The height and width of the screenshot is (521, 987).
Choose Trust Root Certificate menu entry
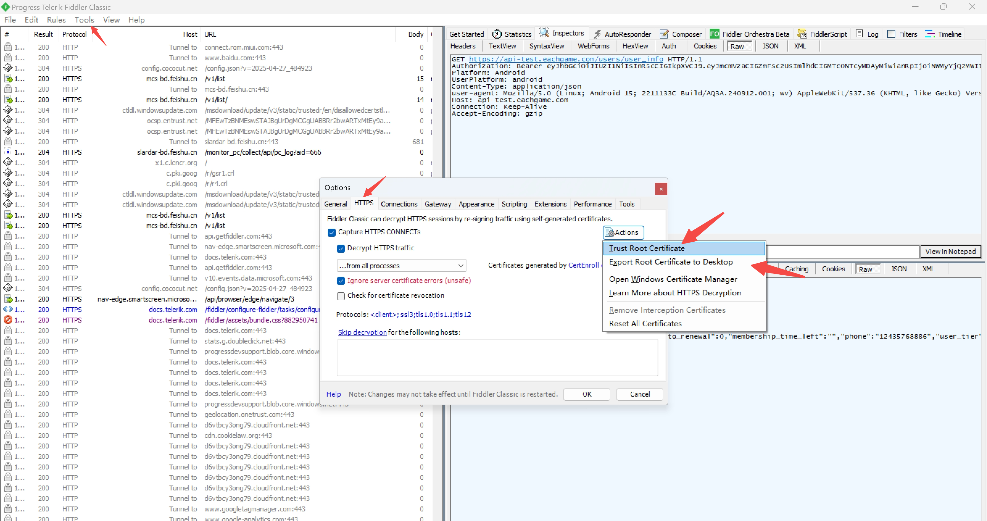646,248
